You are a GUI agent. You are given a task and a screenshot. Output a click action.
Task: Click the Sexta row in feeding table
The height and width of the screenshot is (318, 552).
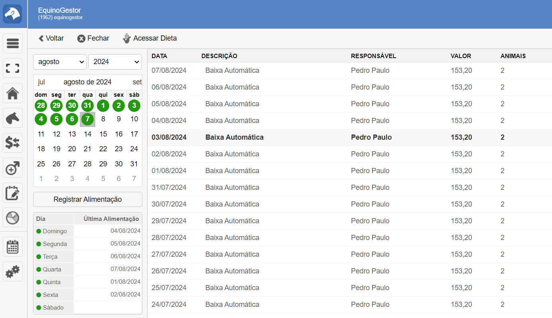[88, 295]
